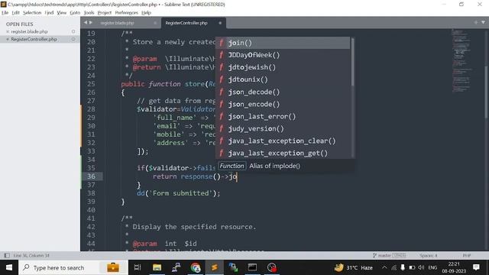Viewport: 489px width, 275px height.
Task: Open the PHP syntax selector
Action: coord(467,255)
